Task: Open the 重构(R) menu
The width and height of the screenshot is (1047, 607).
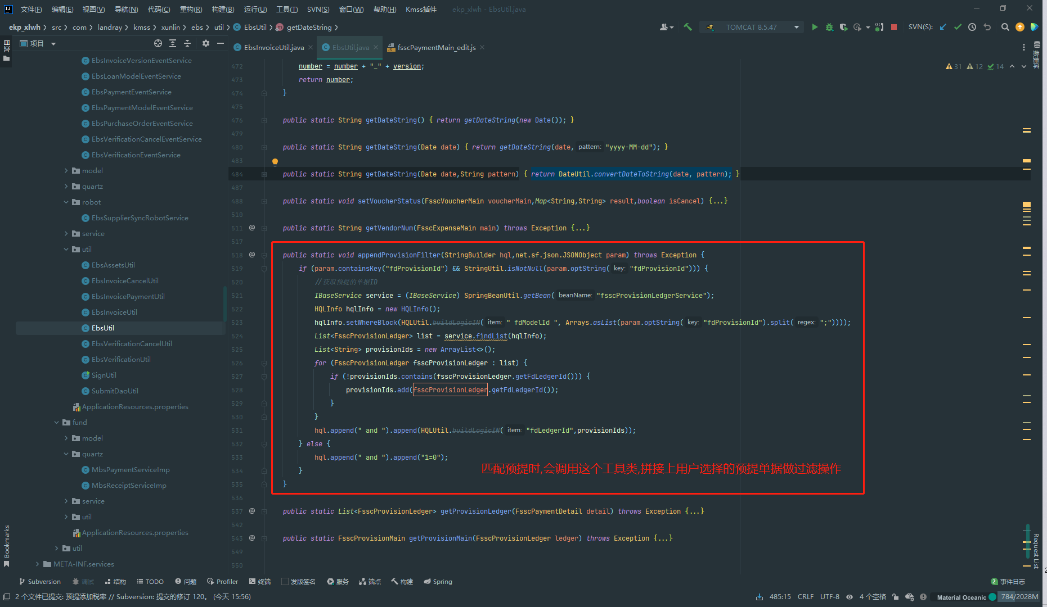Action: coord(191,9)
